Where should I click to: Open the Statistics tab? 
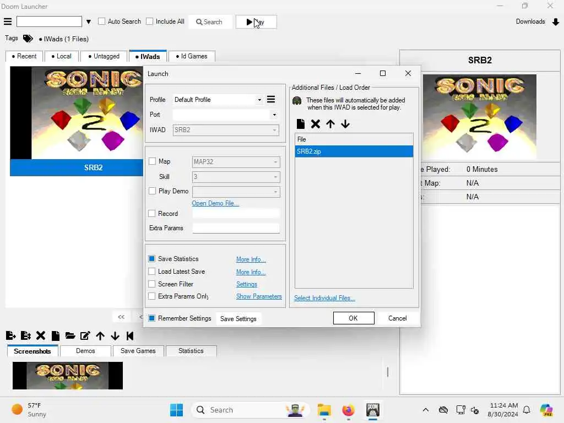click(191, 351)
